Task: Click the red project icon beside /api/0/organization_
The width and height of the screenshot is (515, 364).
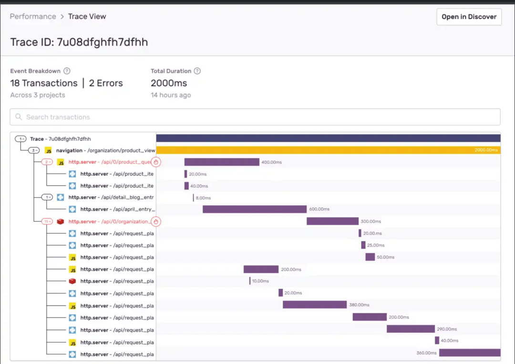Action: click(x=61, y=222)
